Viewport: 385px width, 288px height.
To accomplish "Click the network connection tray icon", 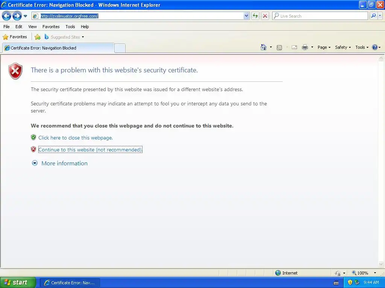I will pos(357,283).
